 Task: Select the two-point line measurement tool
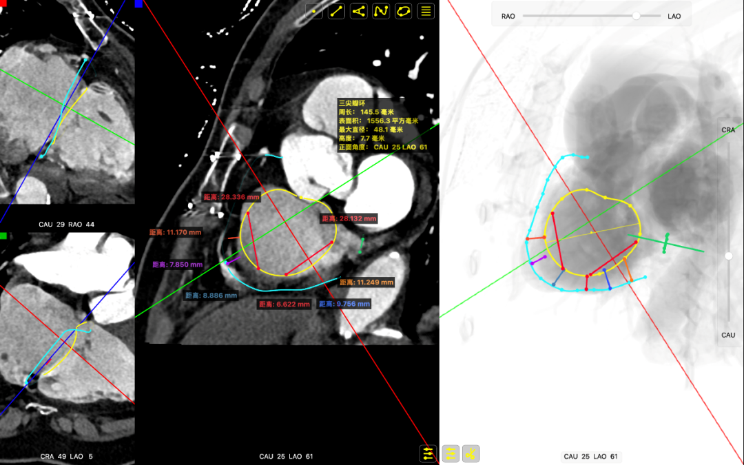(336, 11)
